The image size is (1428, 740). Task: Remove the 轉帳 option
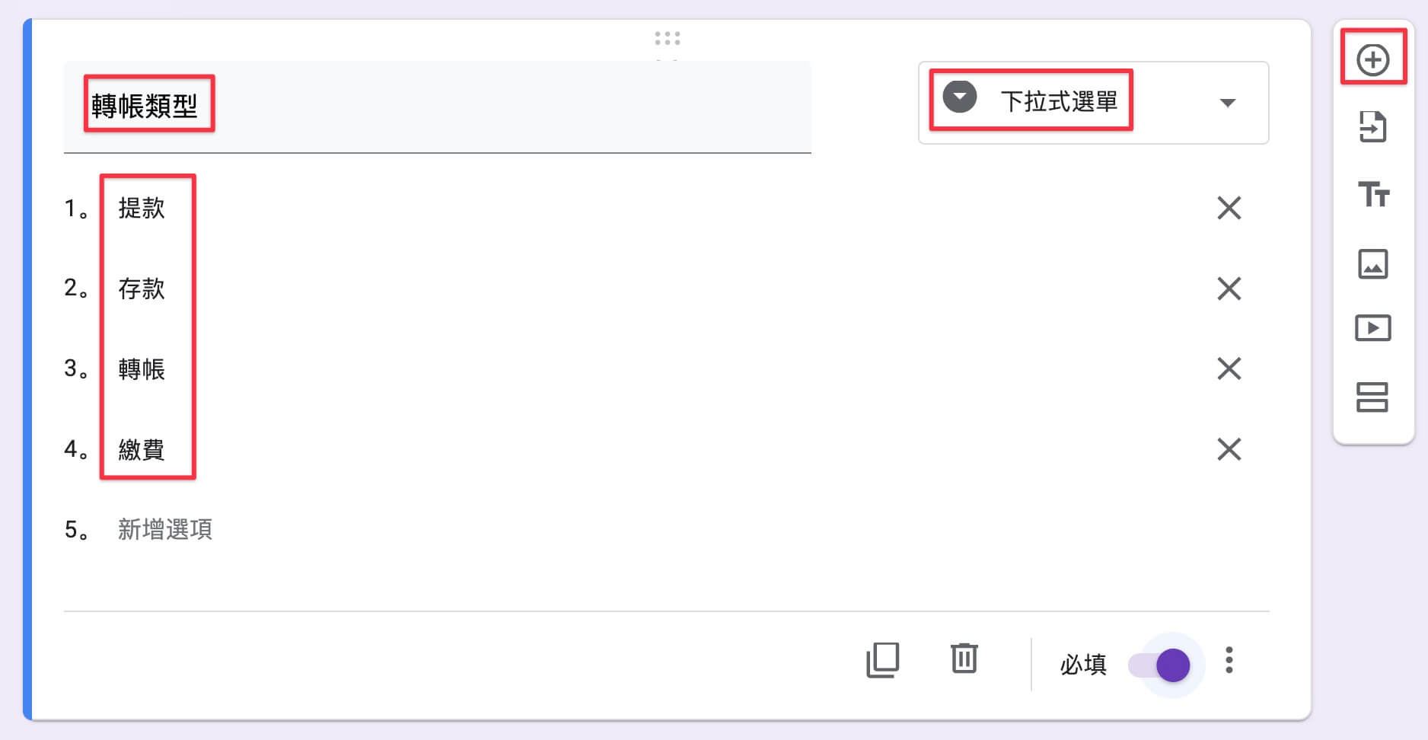click(x=1229, y=368)
